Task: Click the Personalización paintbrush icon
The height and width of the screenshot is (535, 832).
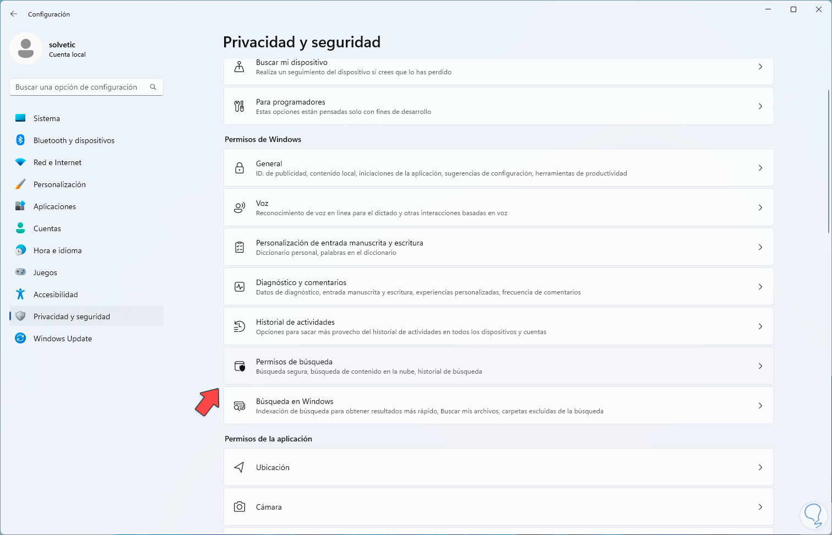Action: click(20, 184)
